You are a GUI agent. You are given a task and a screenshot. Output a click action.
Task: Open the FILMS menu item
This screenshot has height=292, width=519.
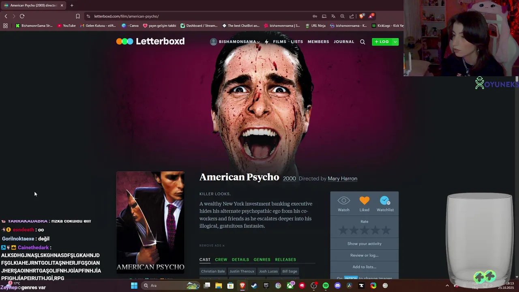(x=279, y=42)
